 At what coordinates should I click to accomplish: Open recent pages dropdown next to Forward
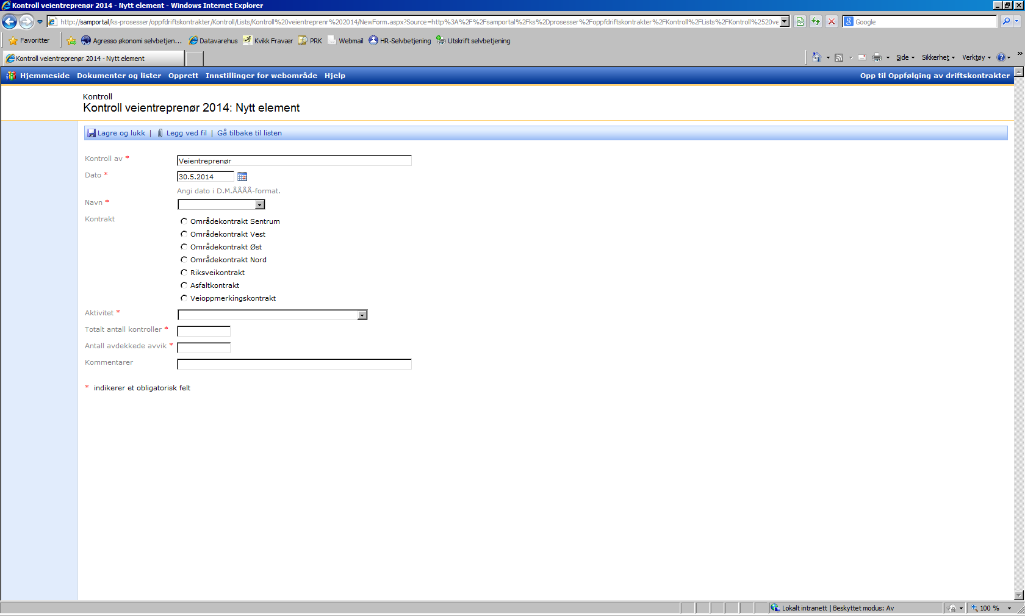[x=40, y=22]
